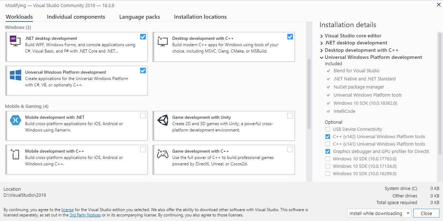
Task: Click NuGet package manager included item
Action: pos(359,87)
